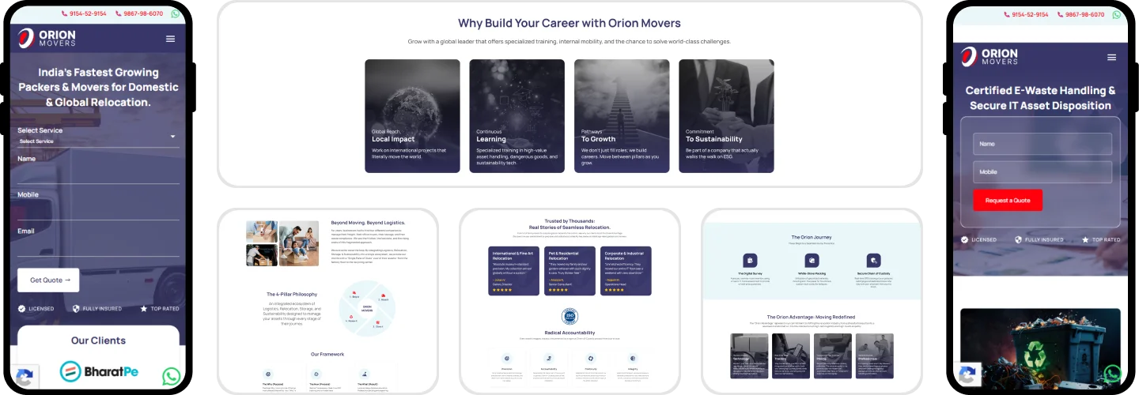This screenshot has height=395, width=1139.
Task: Click Top Rated star icon in left phone
Action: (x=144, y=309)
